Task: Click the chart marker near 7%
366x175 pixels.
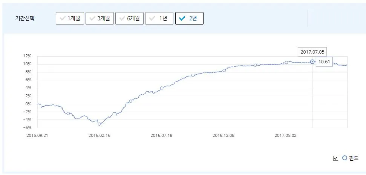Action: [193, 75]
